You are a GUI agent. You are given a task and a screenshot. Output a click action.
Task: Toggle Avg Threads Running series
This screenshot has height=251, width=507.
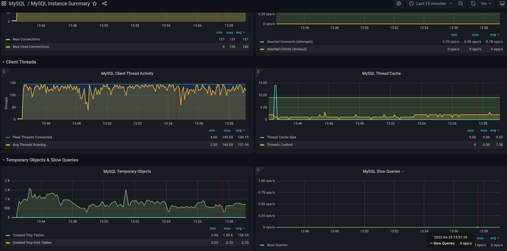tap(29, 145)
